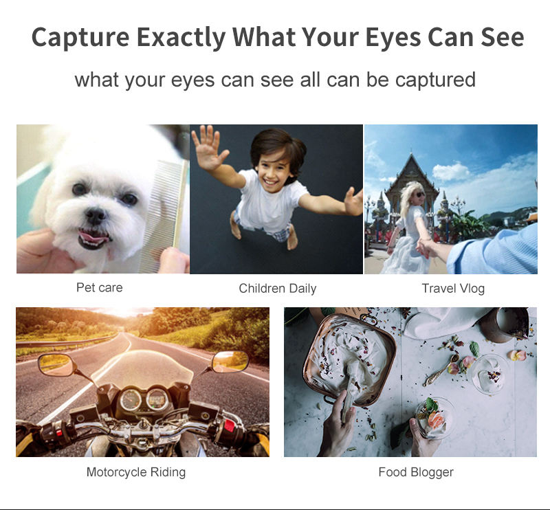Image resolution: width=550 pixels, height=510 pixels.
Task: Click the motorcycle speedometer gauges
Action: click(144, 400)
